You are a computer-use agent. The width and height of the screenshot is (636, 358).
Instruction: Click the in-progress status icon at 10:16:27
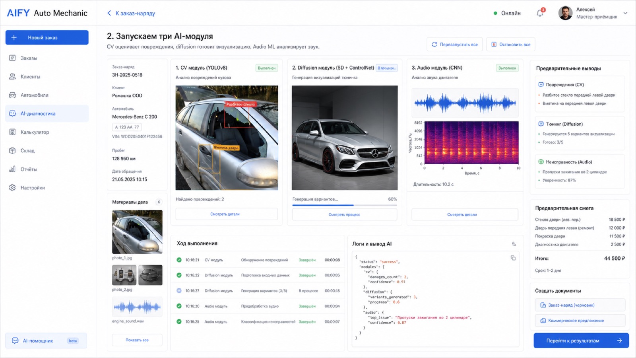[x=179, y=290]
